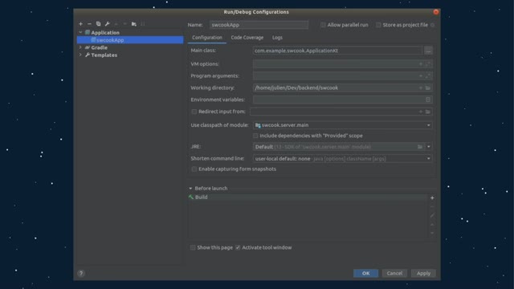The height and width of the screenshot is (289, 514).
Task: Browse for alternative JRE folder
Action: click(x=420, y=147)
